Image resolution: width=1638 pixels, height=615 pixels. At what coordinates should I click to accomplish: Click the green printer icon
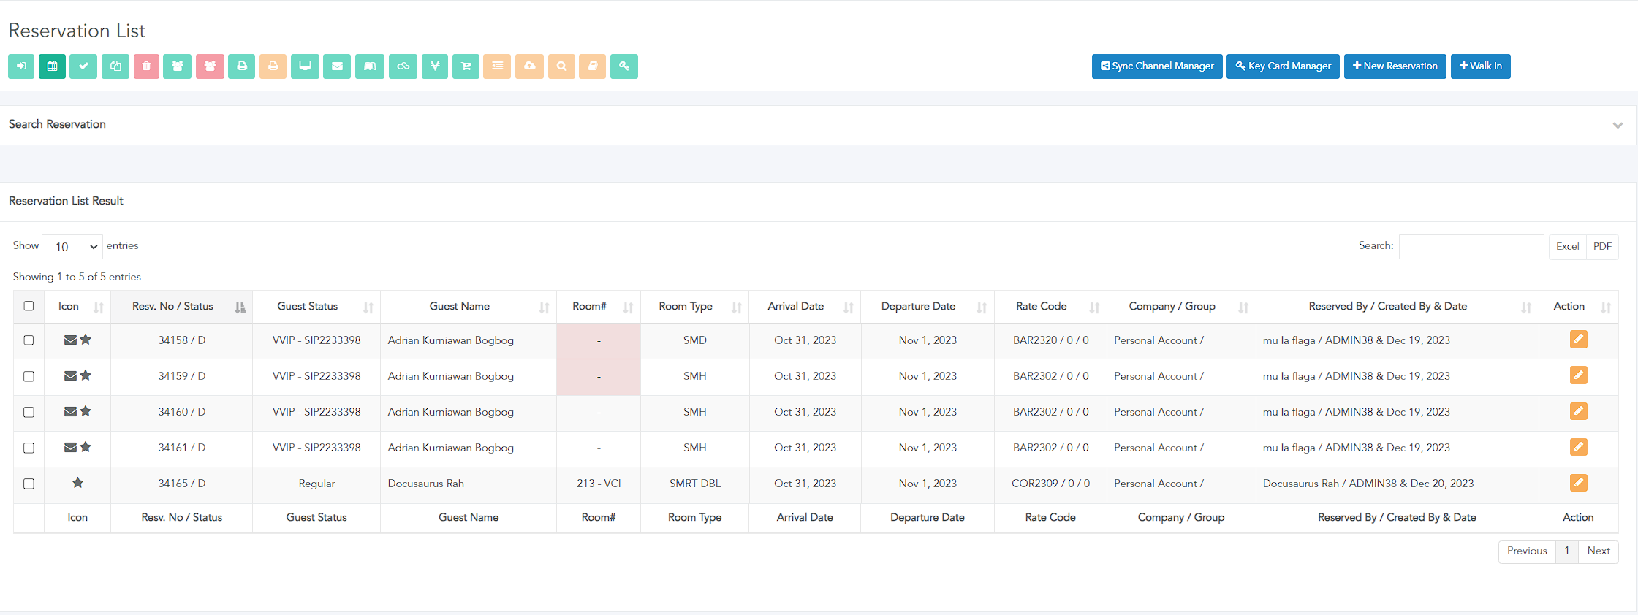click(x=242, y=66)
